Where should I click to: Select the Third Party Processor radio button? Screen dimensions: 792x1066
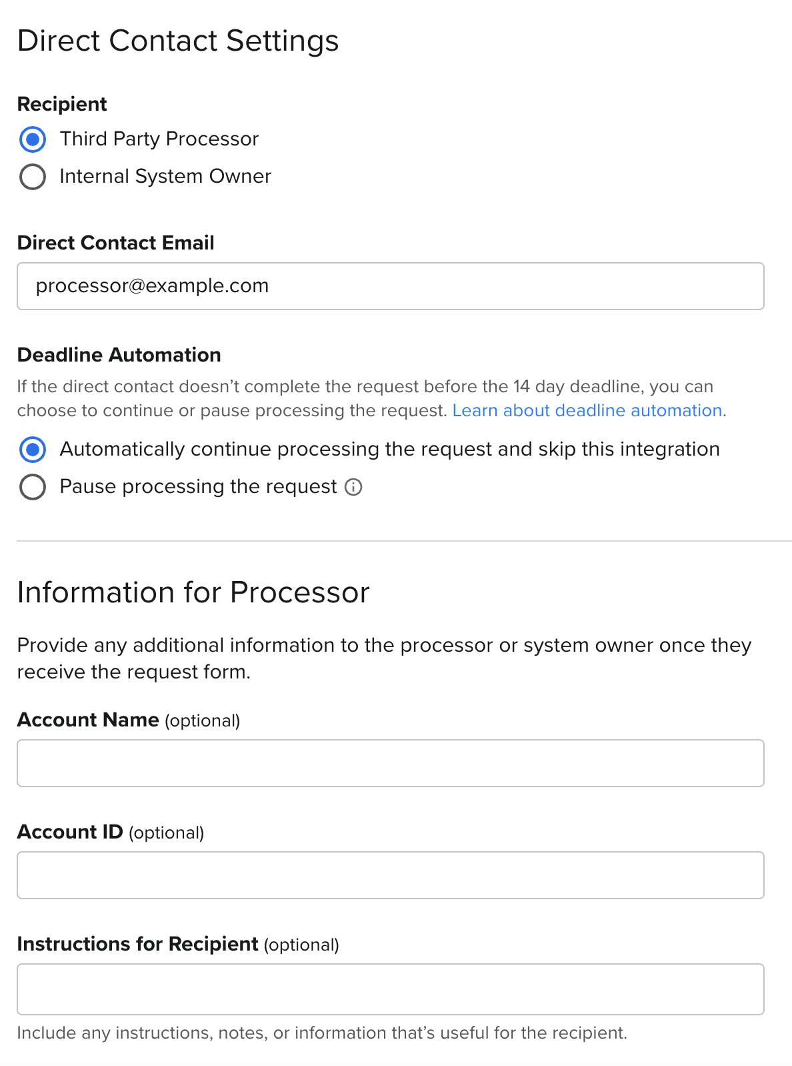pyautogui.click(x=33, y=139)
